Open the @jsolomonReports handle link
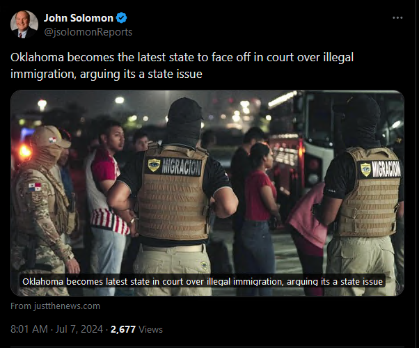 (x=88, y=32)
